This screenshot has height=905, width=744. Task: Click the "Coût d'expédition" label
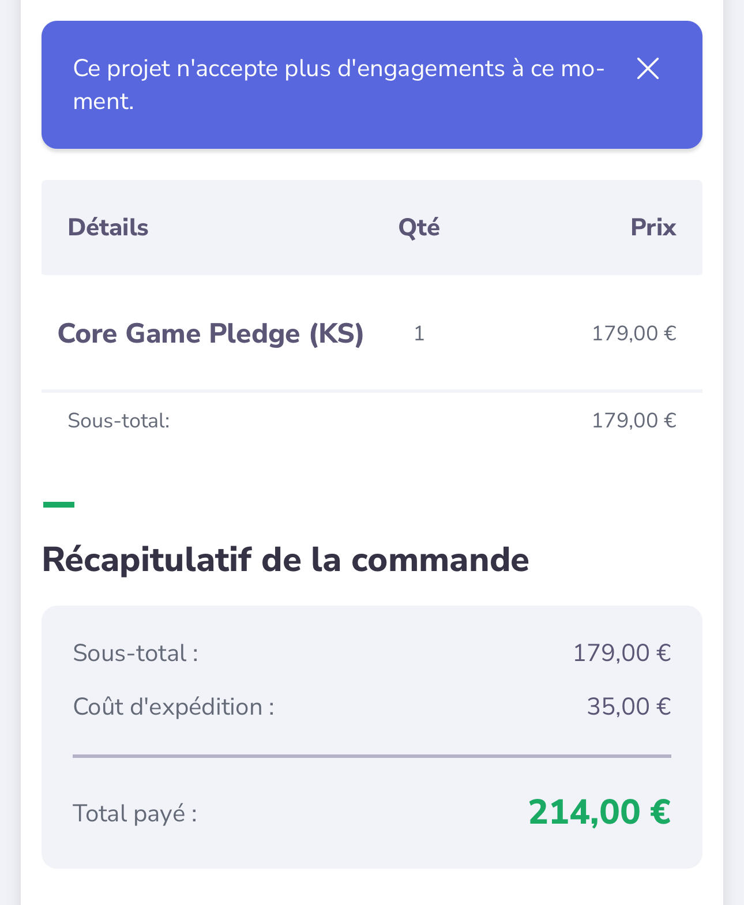pos(174,707)
